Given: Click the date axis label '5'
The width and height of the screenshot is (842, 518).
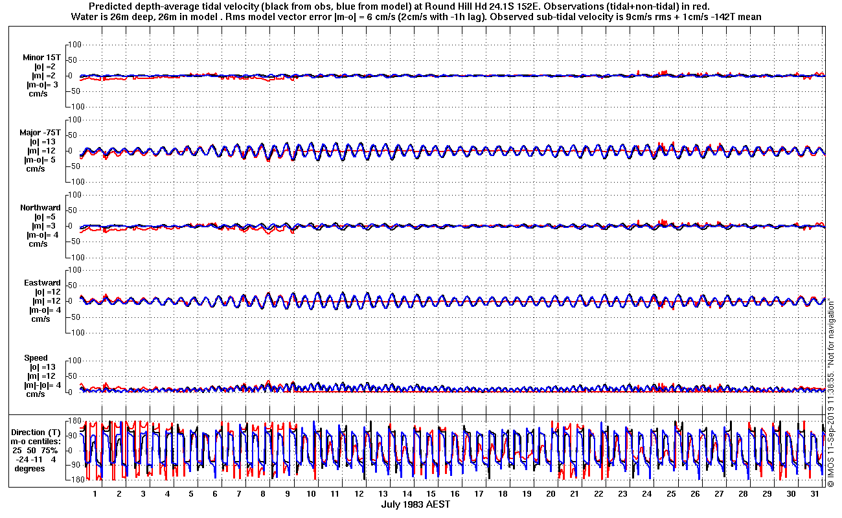Looking at the screenshot, I should 191,493.
